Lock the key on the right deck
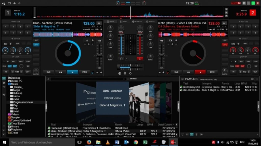261x146 pixels. pos(176,40)
